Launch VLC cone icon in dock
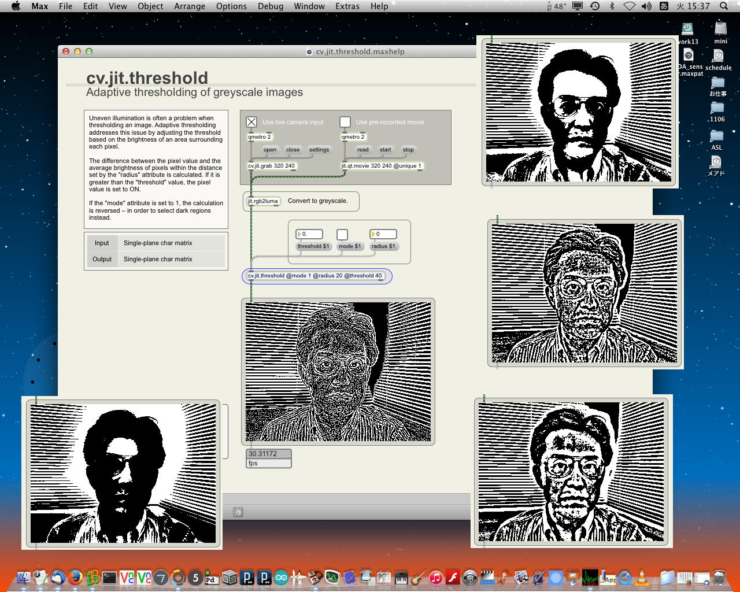This screenshot has width=740, height=592. [642, 577]
